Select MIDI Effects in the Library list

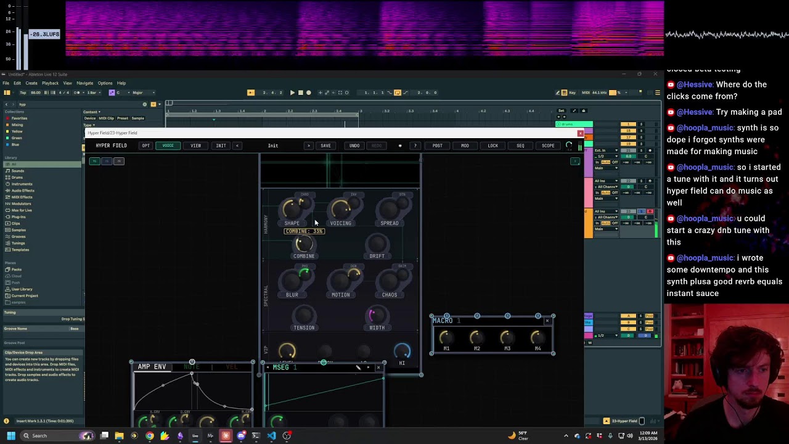(x=22, y=197)
